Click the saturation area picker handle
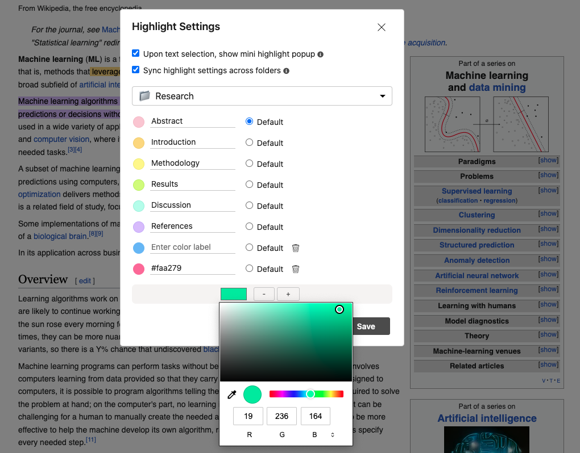The height and width of the screenshot is (453, 580). (339, 309)
